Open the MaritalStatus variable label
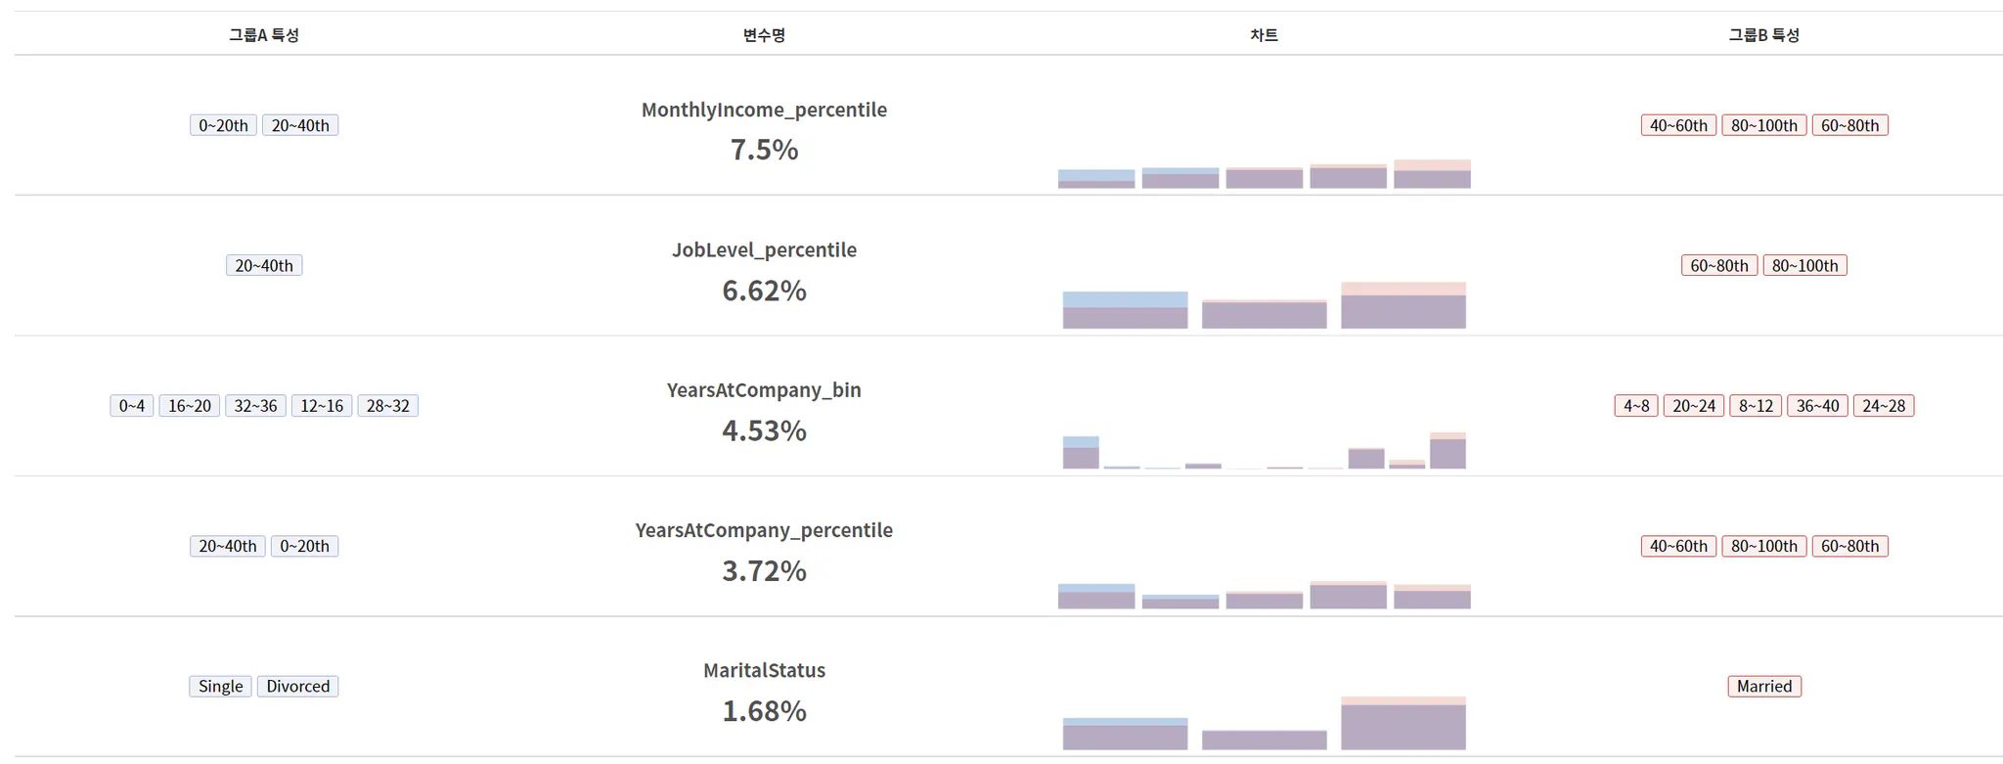The height and width of the screenshot is (764, 2003). click(x=764, y=670)
